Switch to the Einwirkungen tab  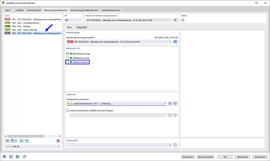pyautogui.click(x=34, y=10)
